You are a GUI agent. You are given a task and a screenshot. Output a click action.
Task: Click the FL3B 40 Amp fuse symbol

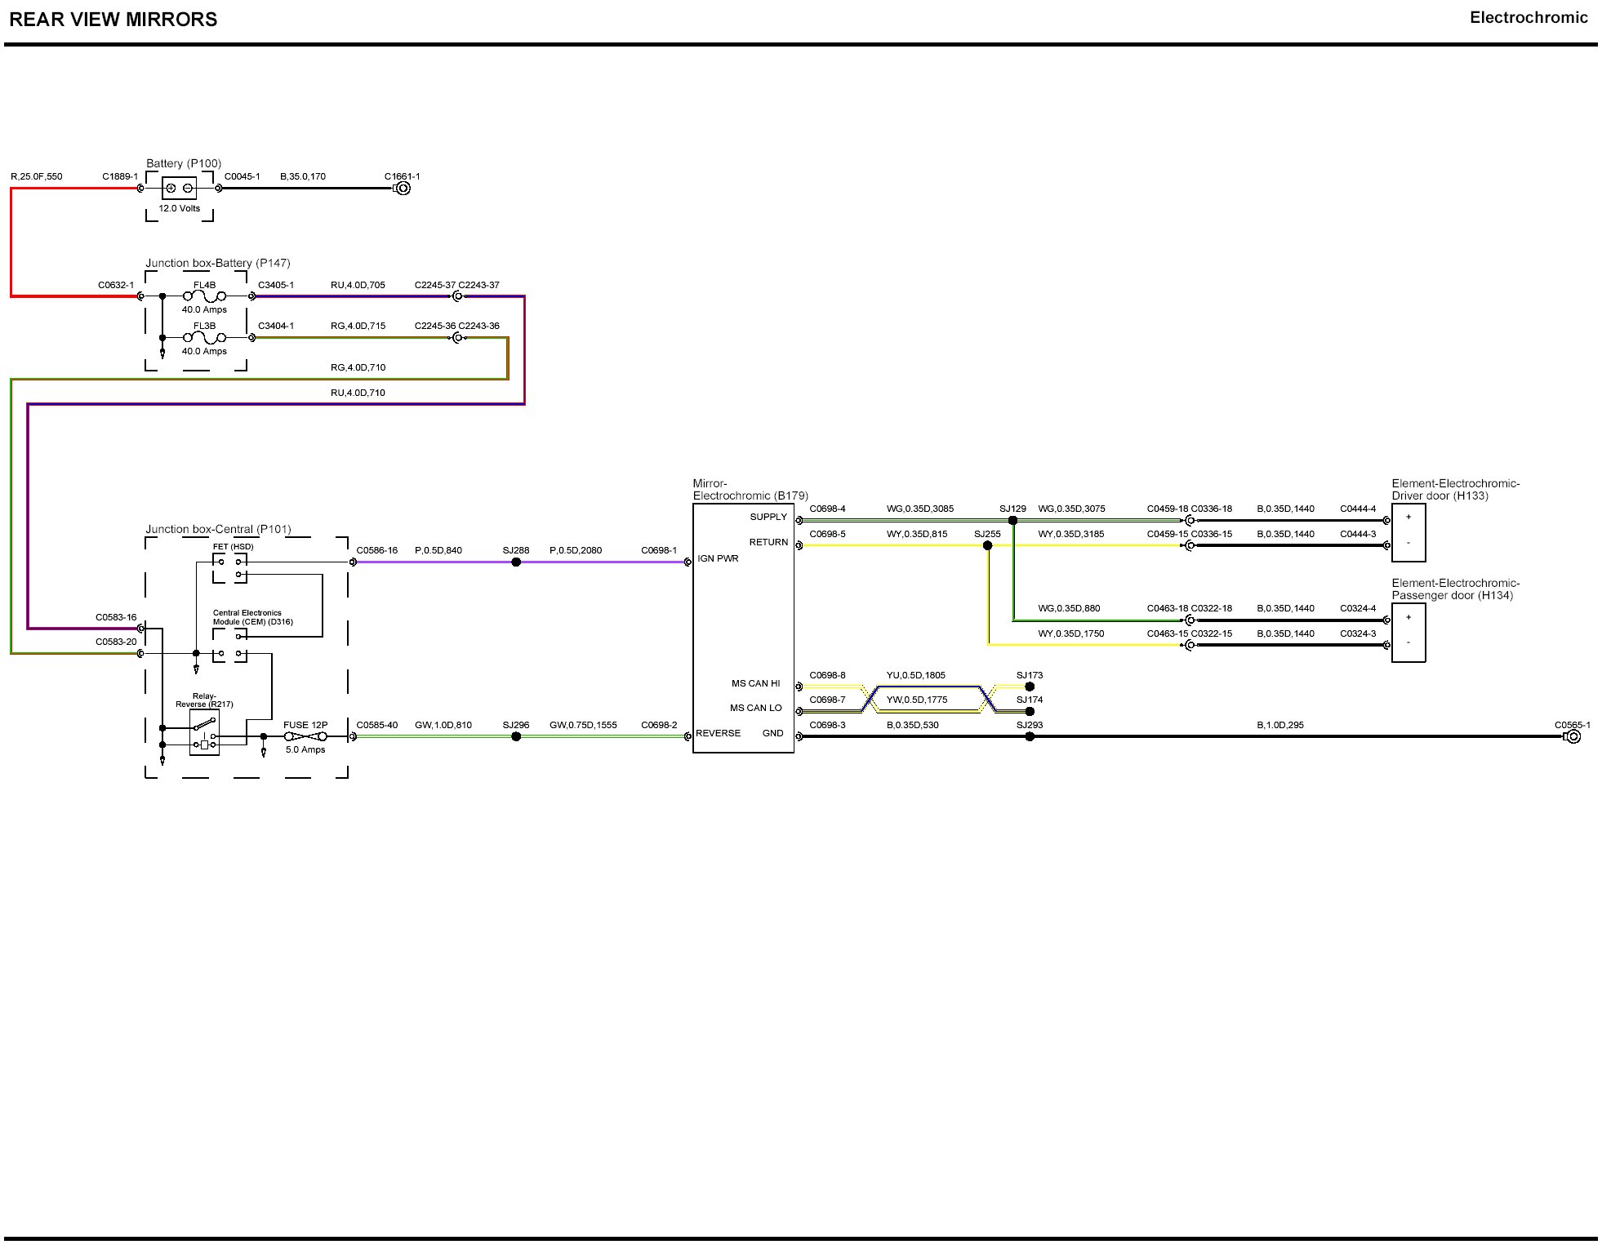pos(204,337)
